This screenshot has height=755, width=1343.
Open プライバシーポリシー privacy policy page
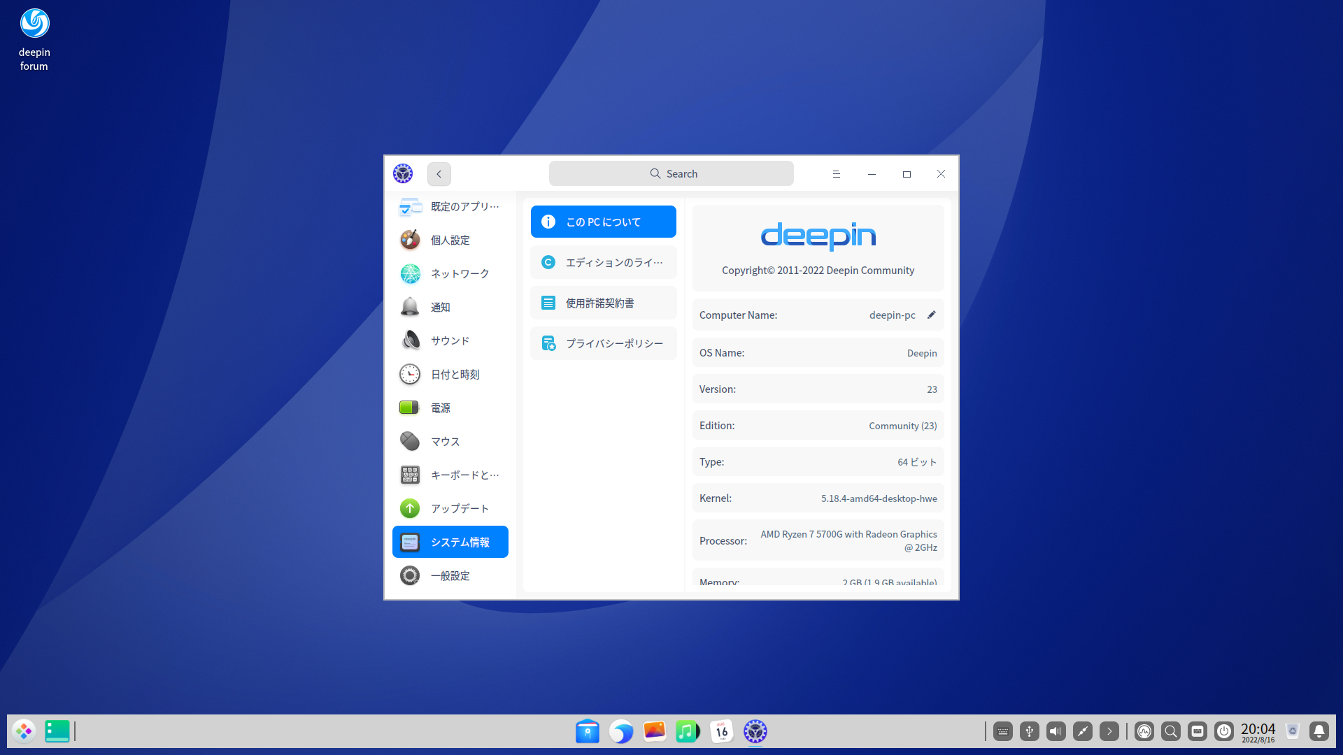pyautogui.click(x=603, y=344)
